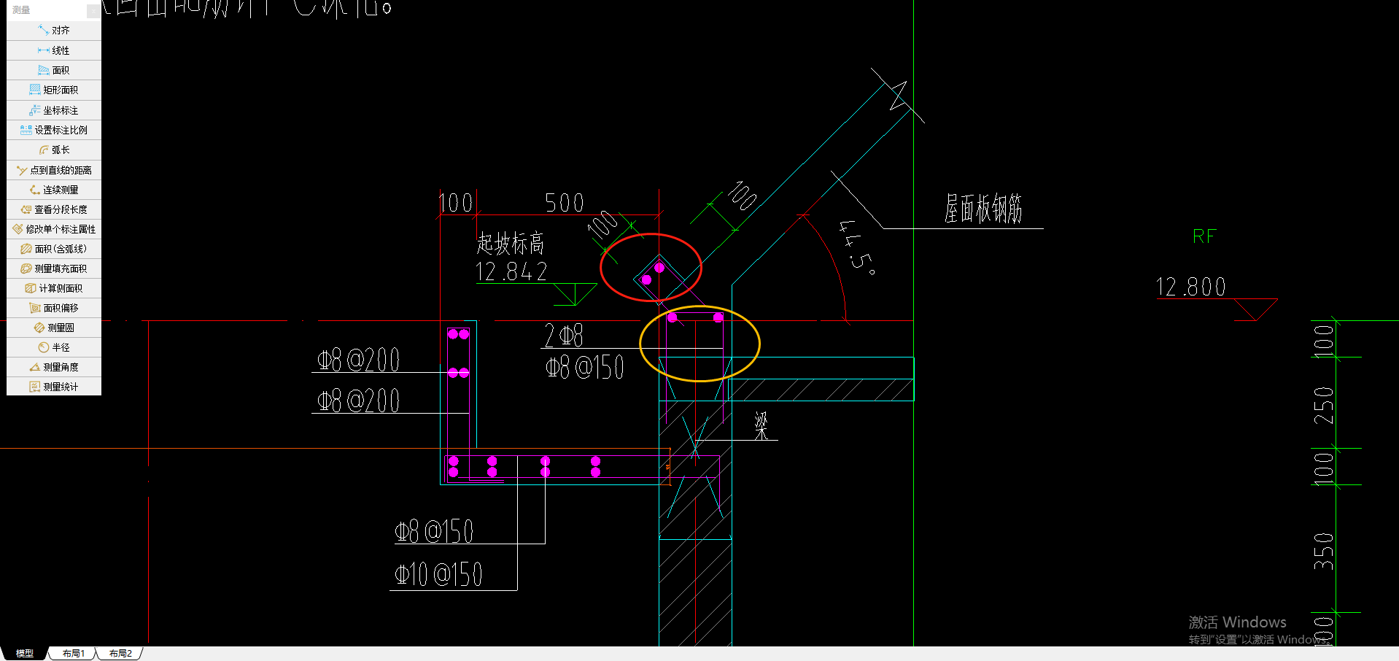This screenshot has width=1399, height=661.
Task: Click the 屋面板钢筋 label
Action: click(x=983, y=209)
